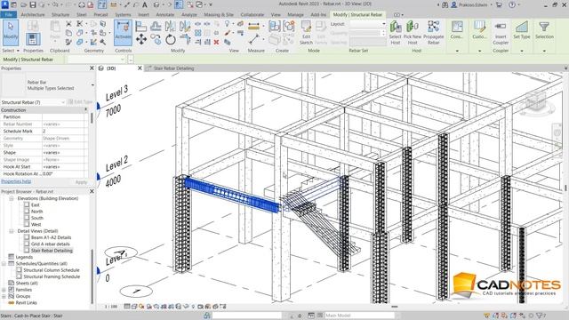Select the Rotate tool
569x320 pixels.
(171, 39)
